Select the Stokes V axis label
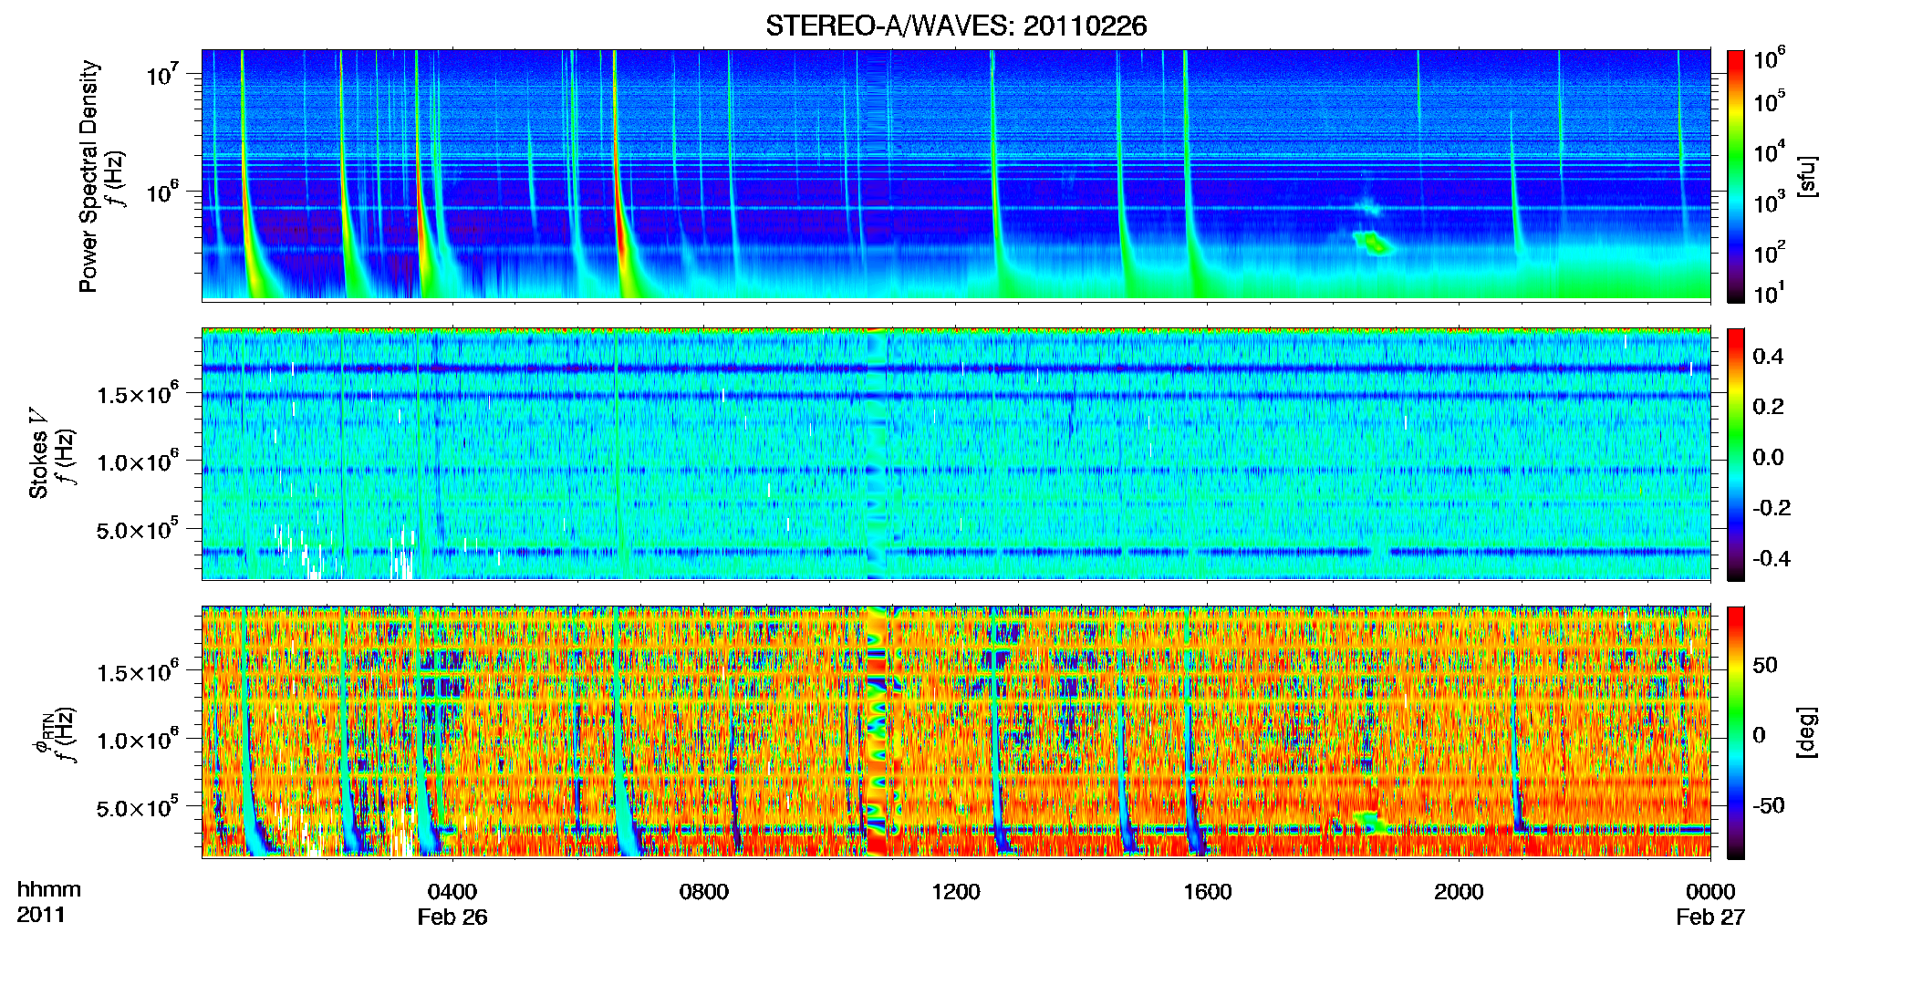Image resolution: width=1912 pixels, height=985 pixels. pyautogui.click(x=37, y=453)
